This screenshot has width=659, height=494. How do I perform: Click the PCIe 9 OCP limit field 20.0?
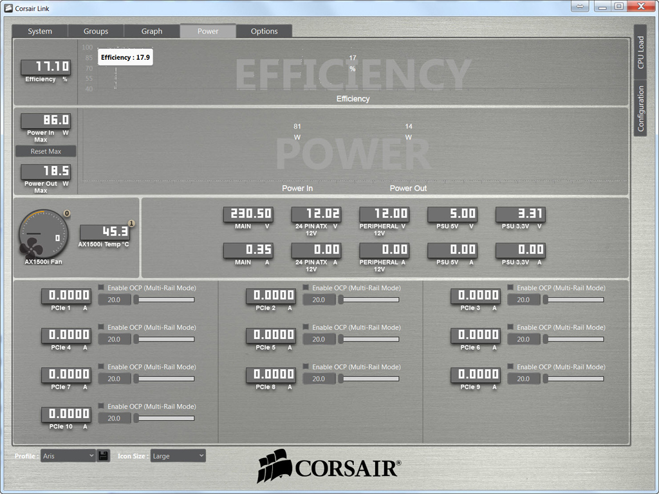[x=524, y=378]
